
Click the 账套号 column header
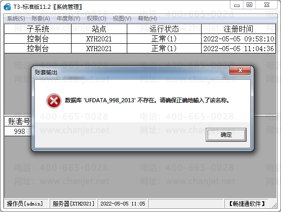pos(18,122)
